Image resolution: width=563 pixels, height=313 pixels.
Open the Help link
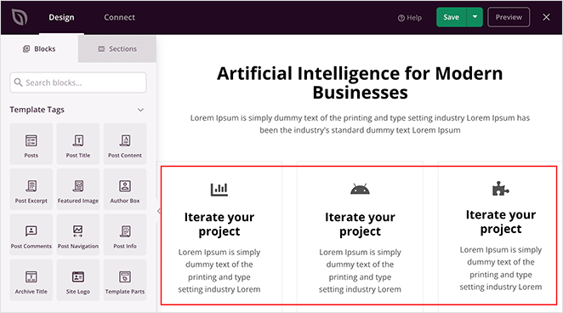coord(410,18)
